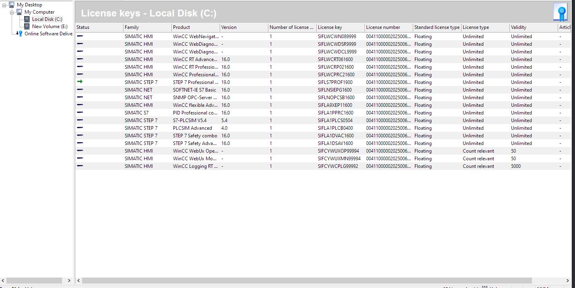Select the My Computer tree label

39,12
